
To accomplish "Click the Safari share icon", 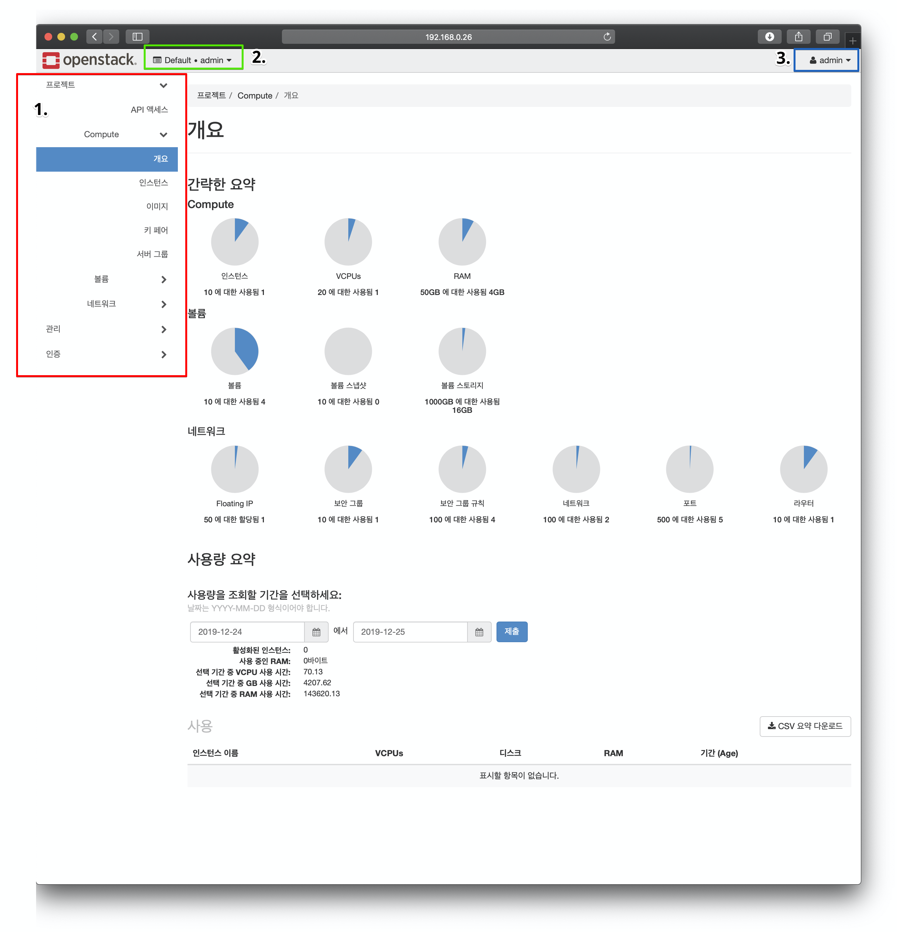I will pyautogui.click(x=798, y=37).
